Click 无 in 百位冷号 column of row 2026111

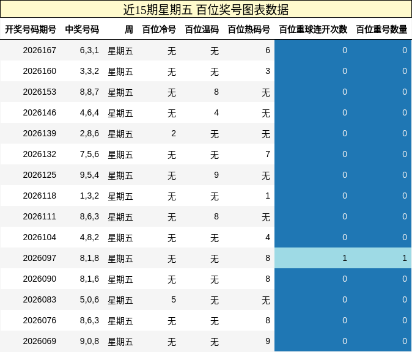[172, 217]
